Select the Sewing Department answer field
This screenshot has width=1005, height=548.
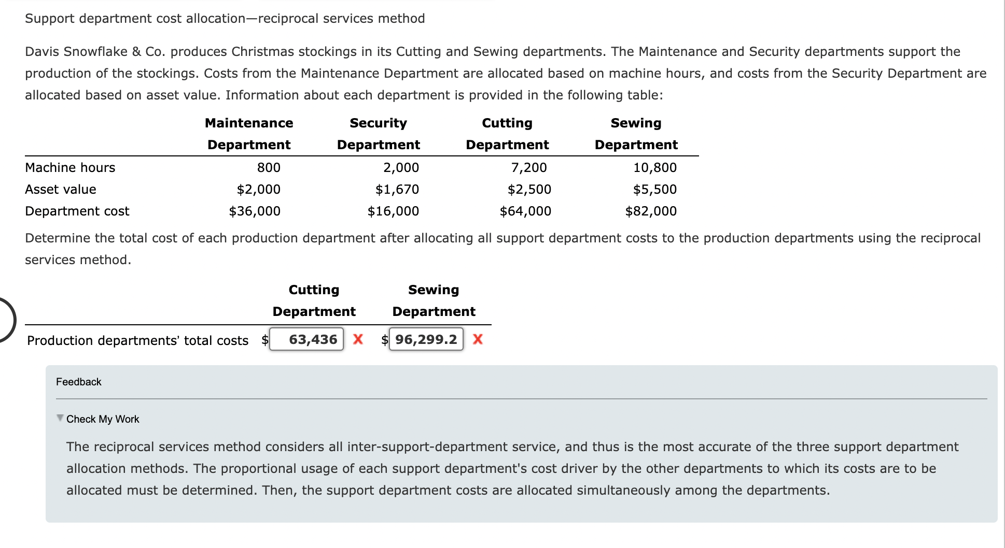(425, 339)
